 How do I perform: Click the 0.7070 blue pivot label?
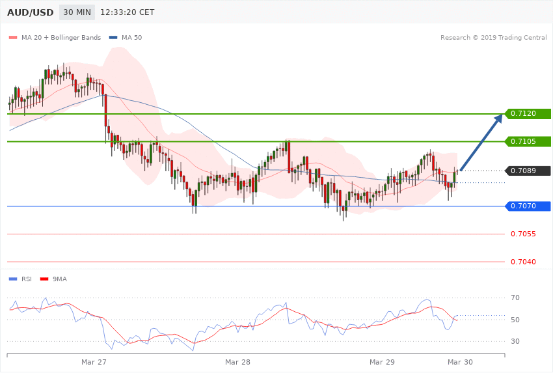[x=528, y=206]
